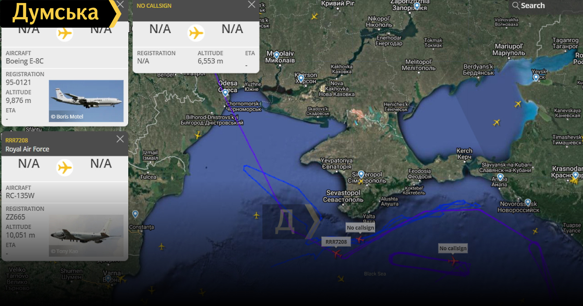Click the Odesa airport pin marker

[x=225, y=92]
